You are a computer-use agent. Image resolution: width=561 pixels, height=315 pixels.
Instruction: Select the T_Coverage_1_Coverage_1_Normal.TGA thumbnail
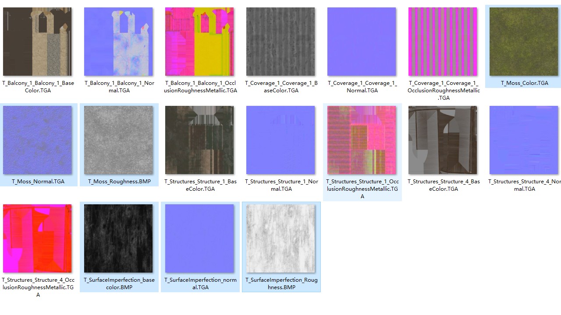point(362,42)
